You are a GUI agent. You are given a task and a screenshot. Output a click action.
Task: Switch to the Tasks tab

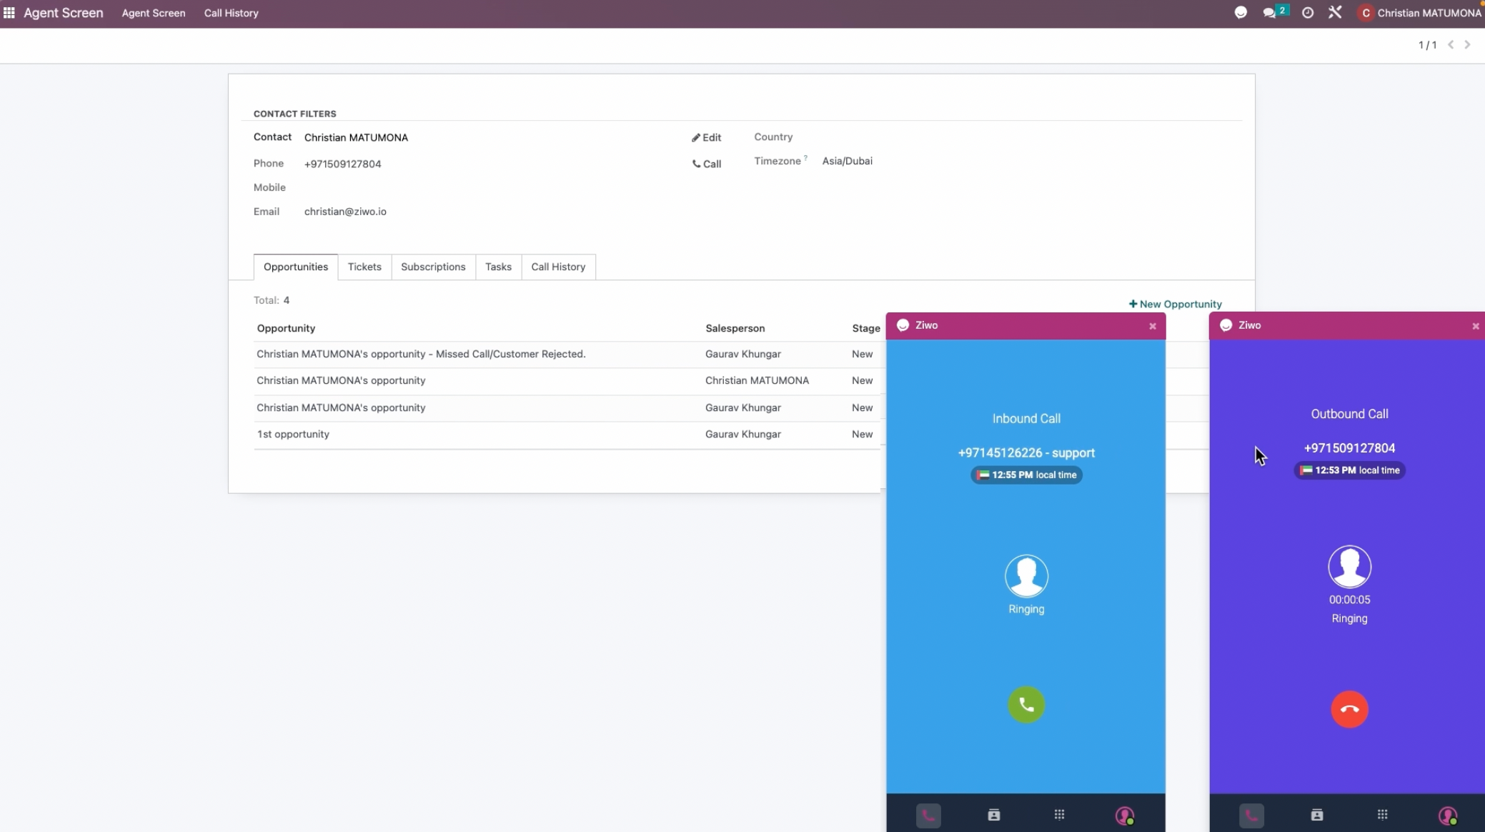point(498,267)
